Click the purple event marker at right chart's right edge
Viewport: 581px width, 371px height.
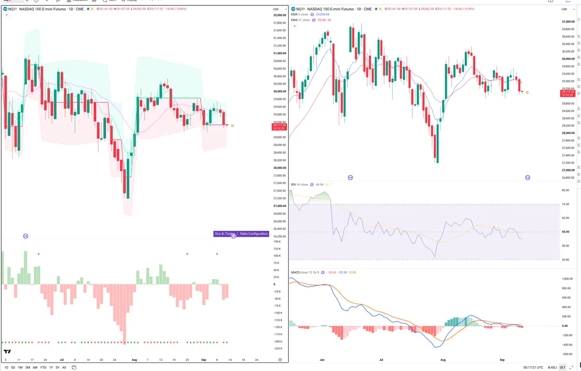pyautogui.click(x=527, y=178)
